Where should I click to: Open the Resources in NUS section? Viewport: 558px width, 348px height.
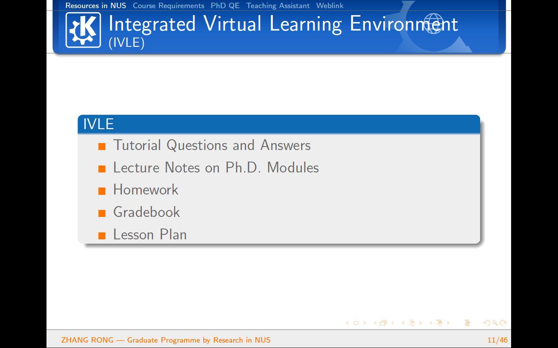click(96, 6)
